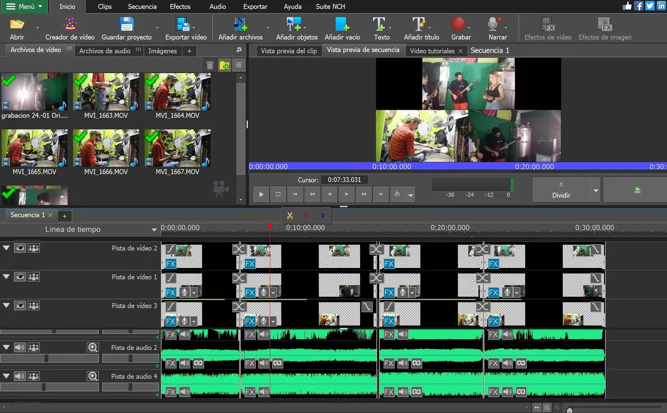
Task: Toggle loop playback button
Action: click(278, 195)
